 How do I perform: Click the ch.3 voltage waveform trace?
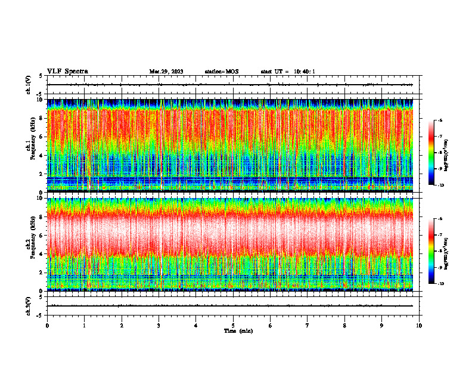pos(230,306)
